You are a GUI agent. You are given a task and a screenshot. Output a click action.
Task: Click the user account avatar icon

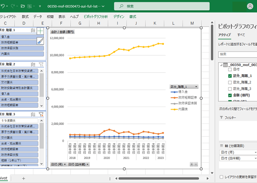tap(250, 6)
